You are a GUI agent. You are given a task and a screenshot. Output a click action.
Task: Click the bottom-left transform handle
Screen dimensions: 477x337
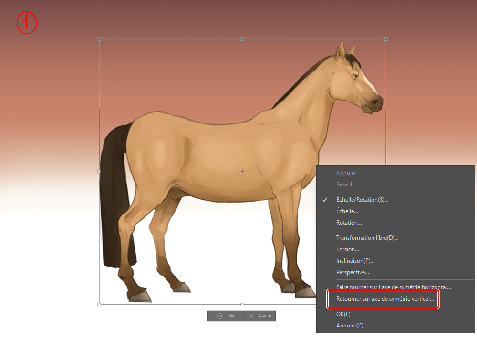tap(99, 304)
